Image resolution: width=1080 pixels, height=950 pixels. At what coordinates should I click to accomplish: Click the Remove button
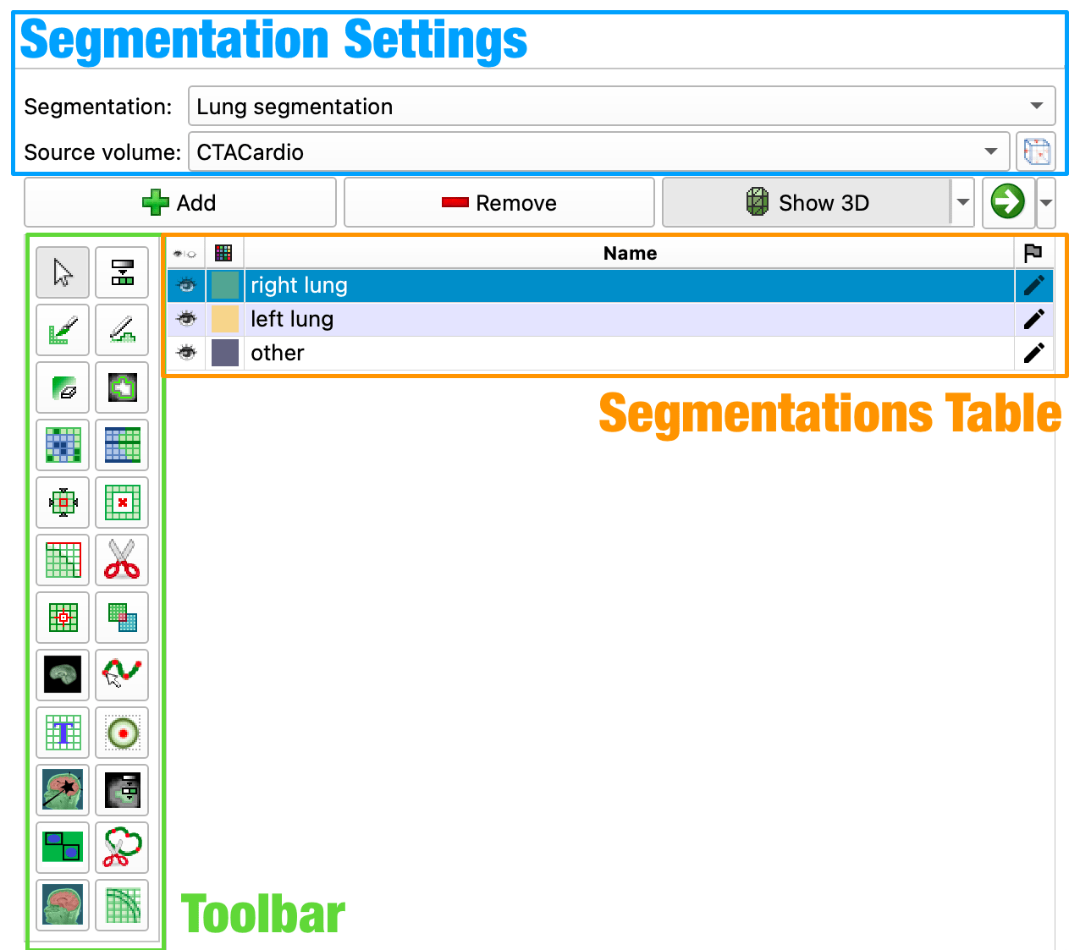tap(499, 202)
